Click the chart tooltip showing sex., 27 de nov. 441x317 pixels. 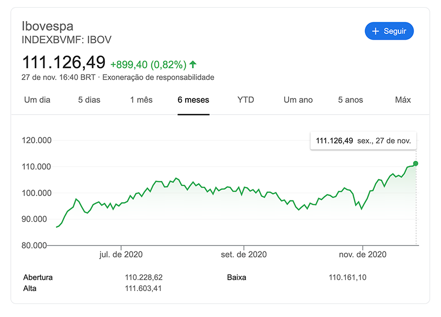[363, 141]
